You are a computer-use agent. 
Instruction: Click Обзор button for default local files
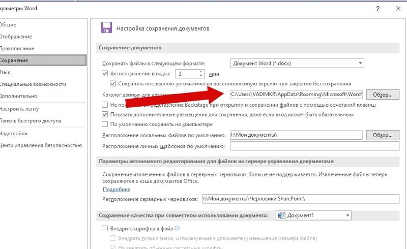pyautogui.click(x=383, y=135)
